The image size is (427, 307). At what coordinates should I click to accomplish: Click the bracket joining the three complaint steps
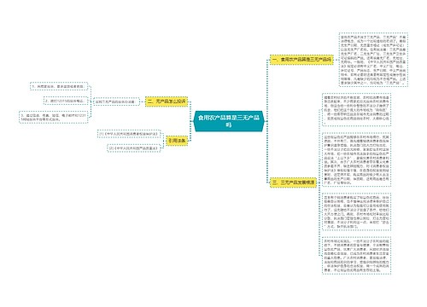pos(91,101)
